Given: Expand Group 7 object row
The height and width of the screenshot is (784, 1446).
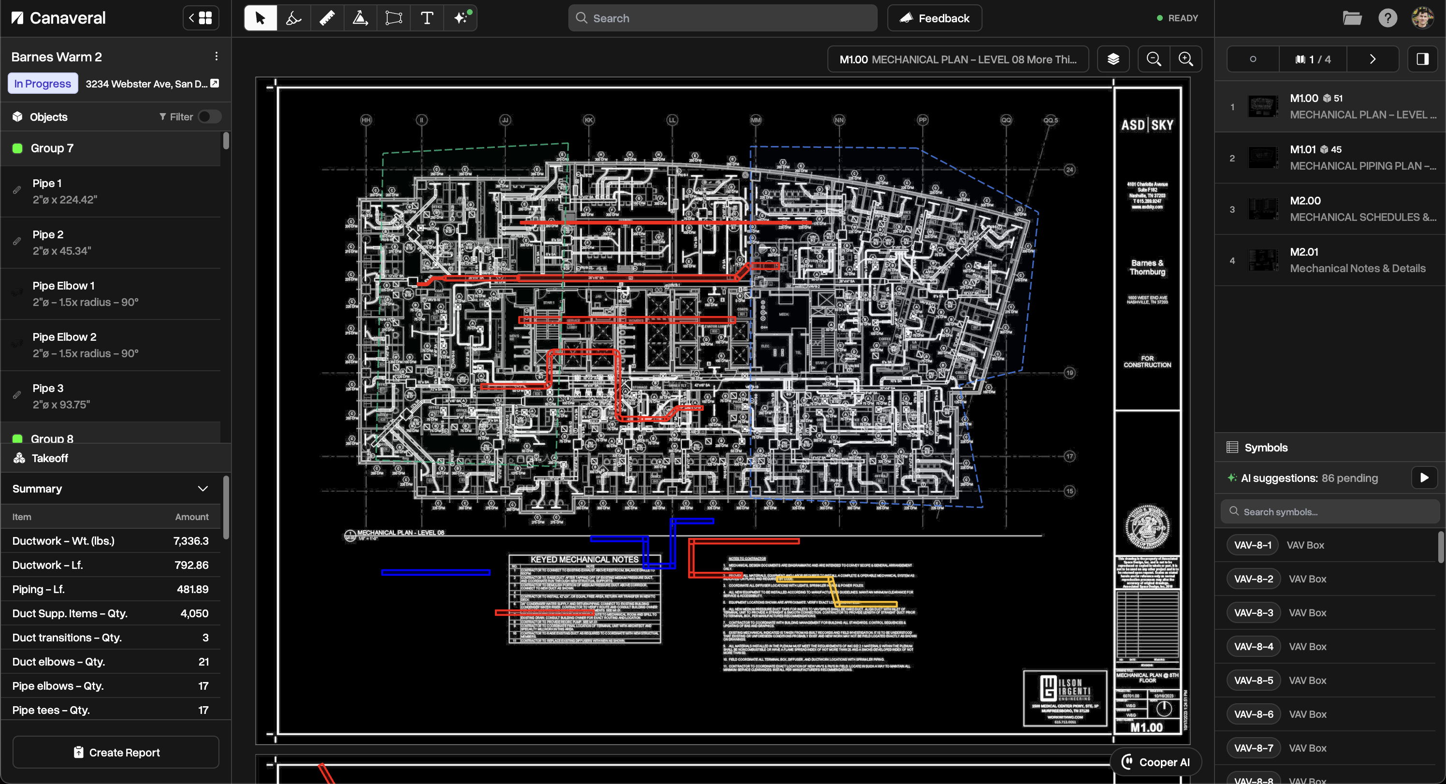Looking at the screenshot, I should [111, 148].
